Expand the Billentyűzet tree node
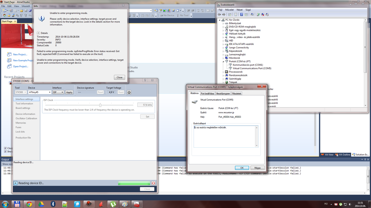Screen dimensions: 371x208 pos(223,23)
